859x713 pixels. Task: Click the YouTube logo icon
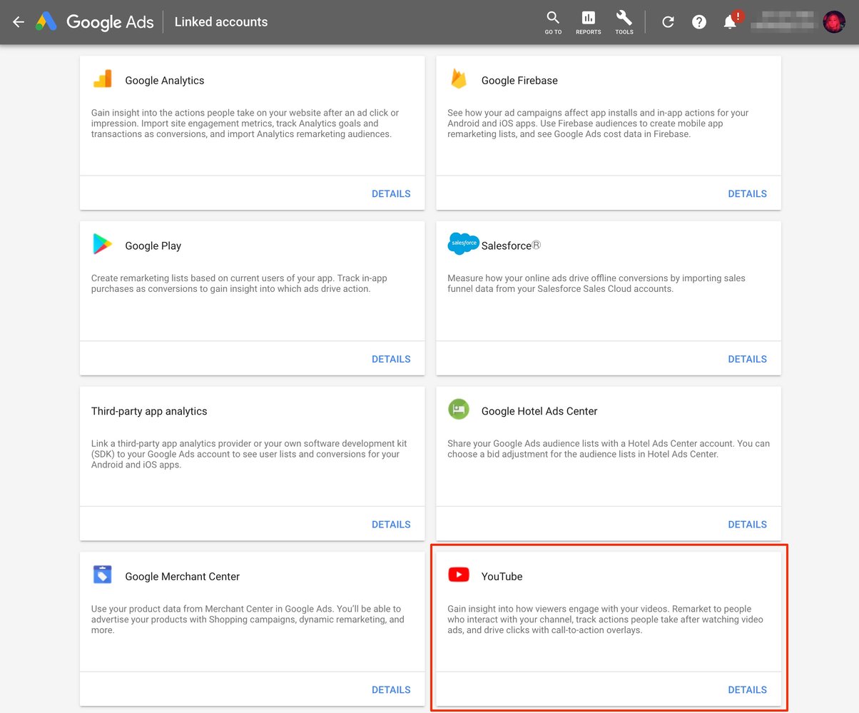click(x=459, y=575)
